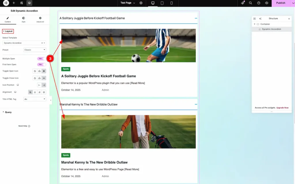
Task: Disable the First Item Open switch
Action: point(41,64)
